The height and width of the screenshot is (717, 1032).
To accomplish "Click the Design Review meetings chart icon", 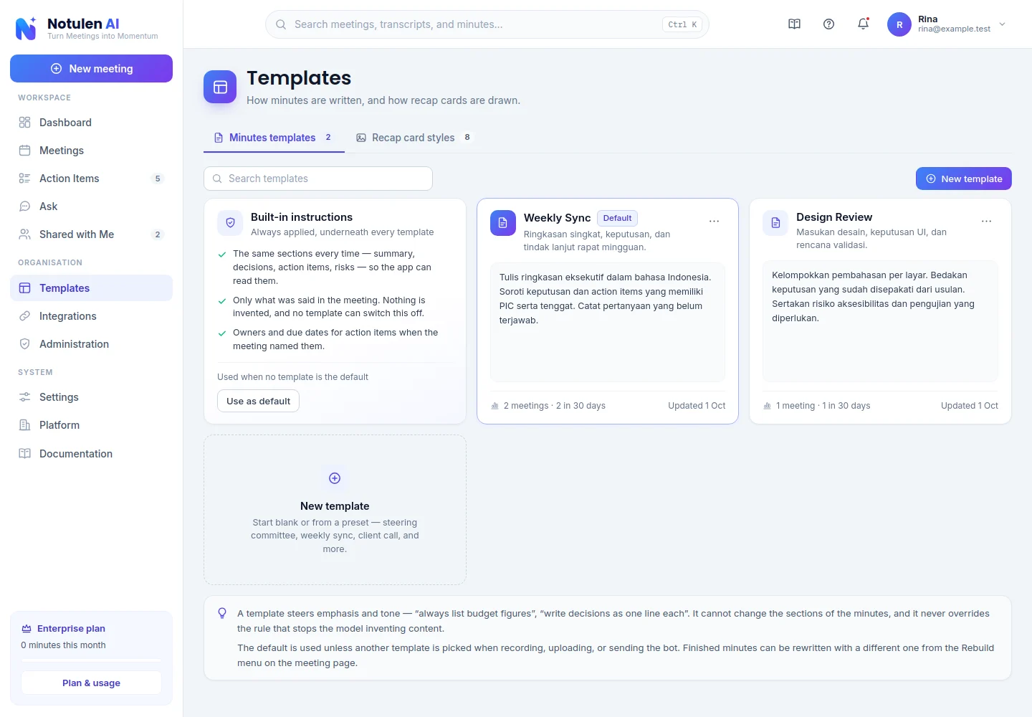I will coord(767,406).
